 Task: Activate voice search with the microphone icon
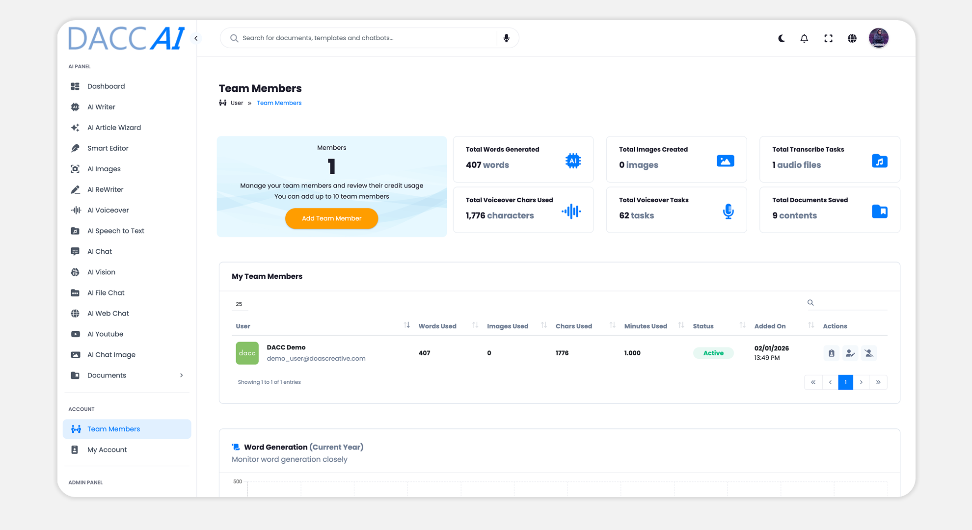pyautogui.click(x=506, y=38)
